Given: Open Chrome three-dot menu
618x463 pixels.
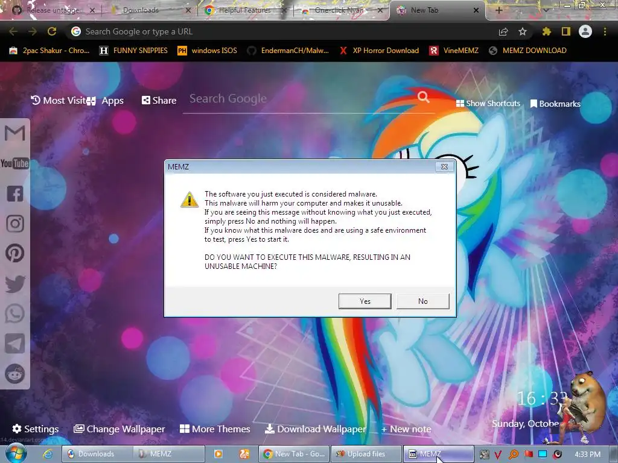Looking at the screenshot, I should 605,31.
